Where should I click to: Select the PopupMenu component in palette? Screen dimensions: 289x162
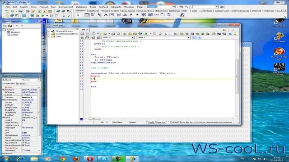[99, 15]
